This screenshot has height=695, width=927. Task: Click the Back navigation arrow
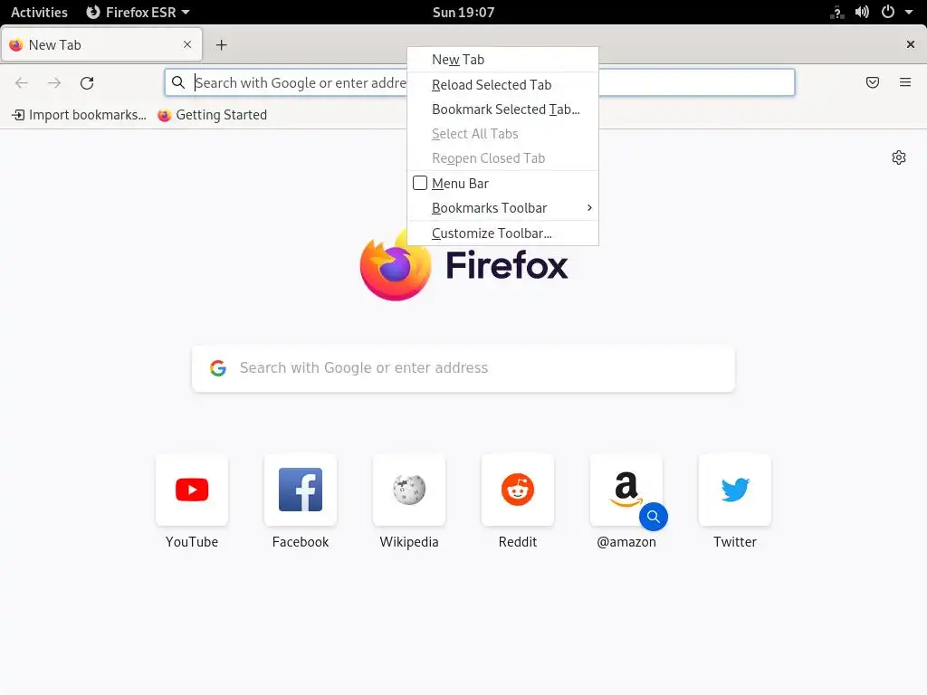pyautogui.click(x=22, y=82)
